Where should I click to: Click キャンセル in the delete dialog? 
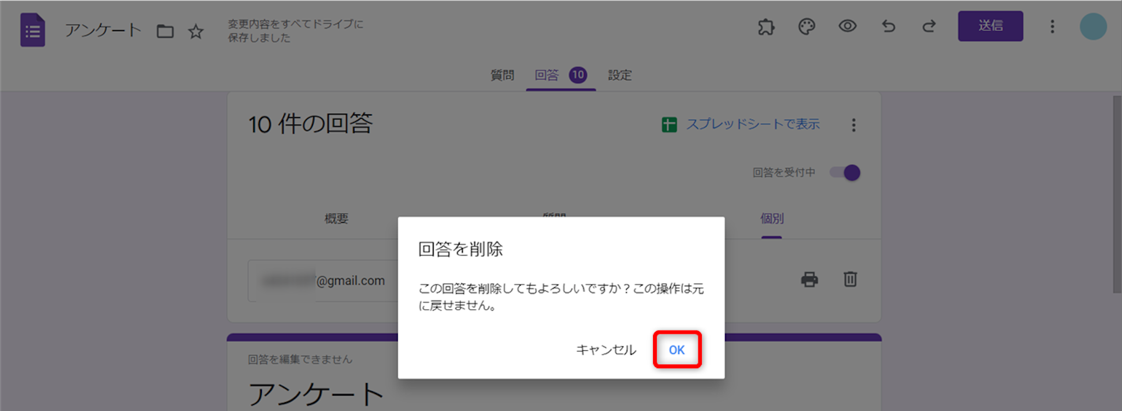606,350
